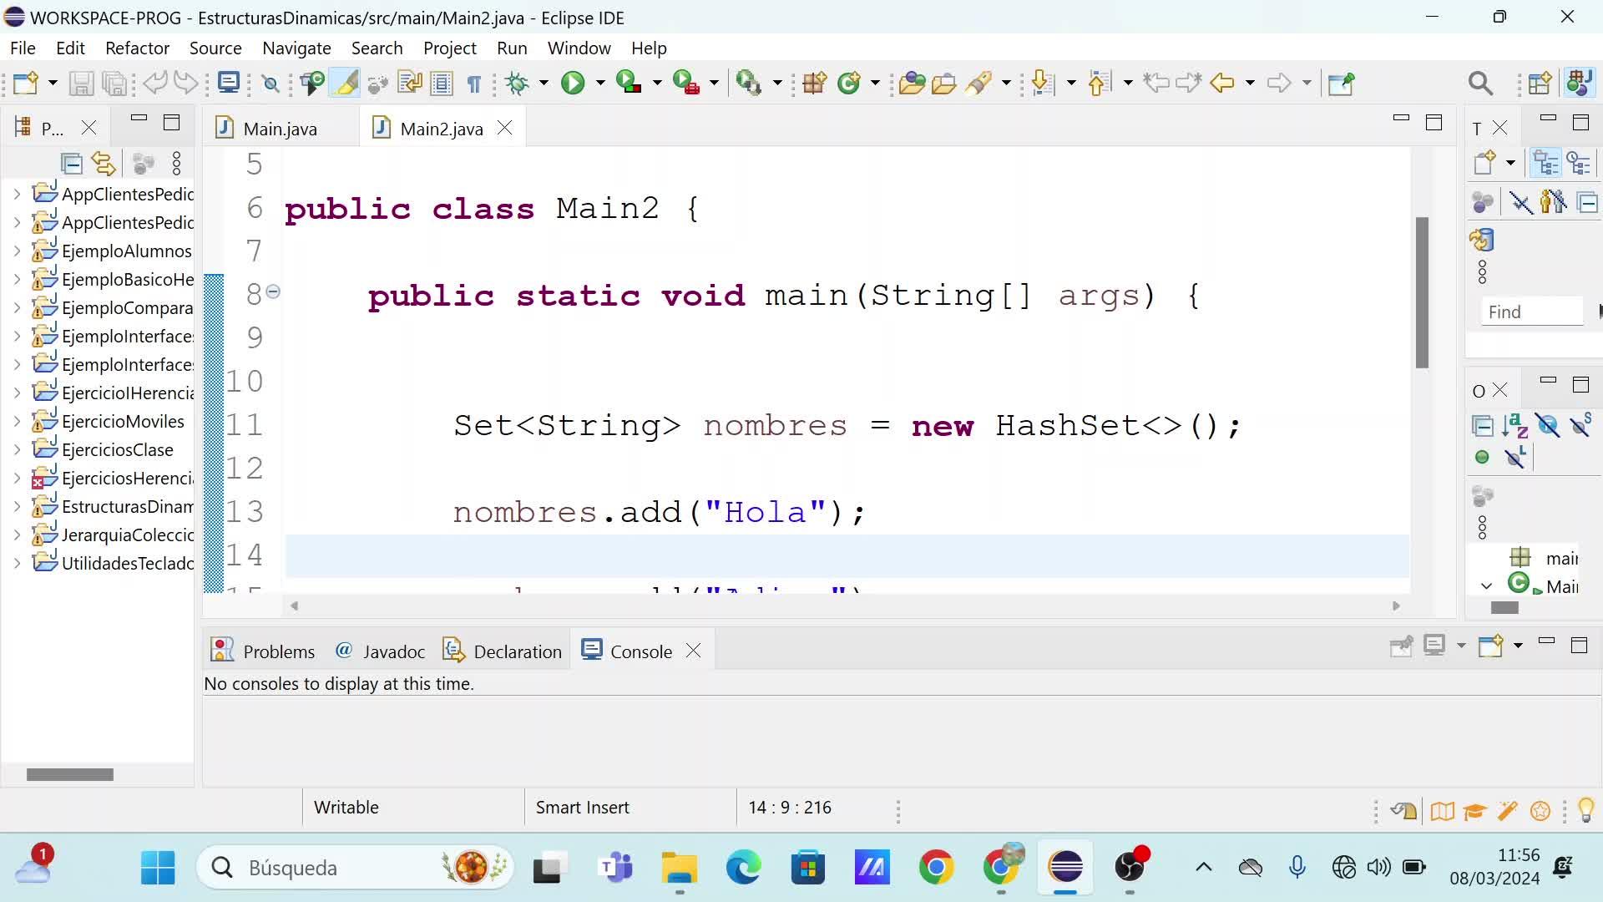
Task: Toggle Link with Editor in Package Explorer
Action: point(104,164)
